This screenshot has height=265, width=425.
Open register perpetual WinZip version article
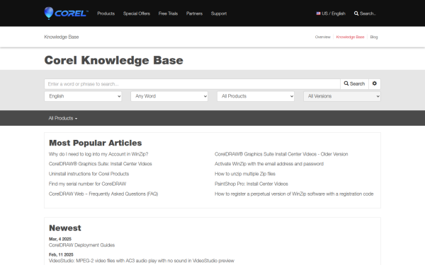coord(294,194)
